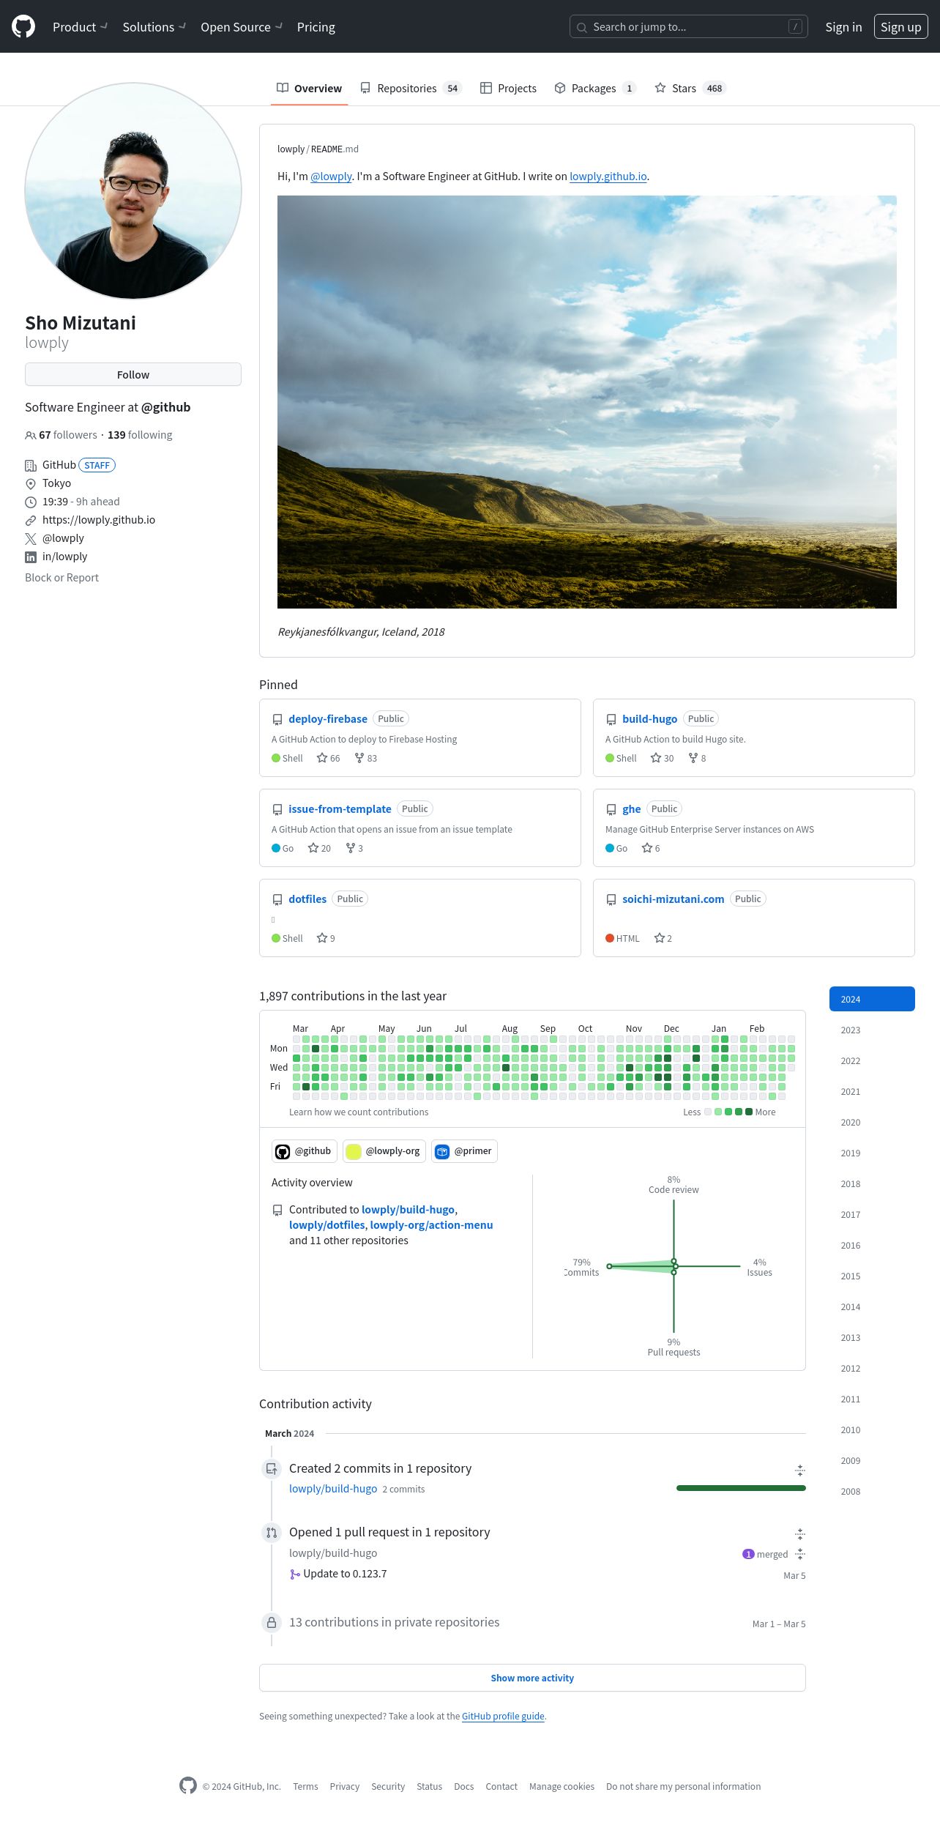Image resolution: width=940 pixels, height=1822 pixels.
Task: View forks of build-hugo (8 forks)
Action: coord(697,758)
